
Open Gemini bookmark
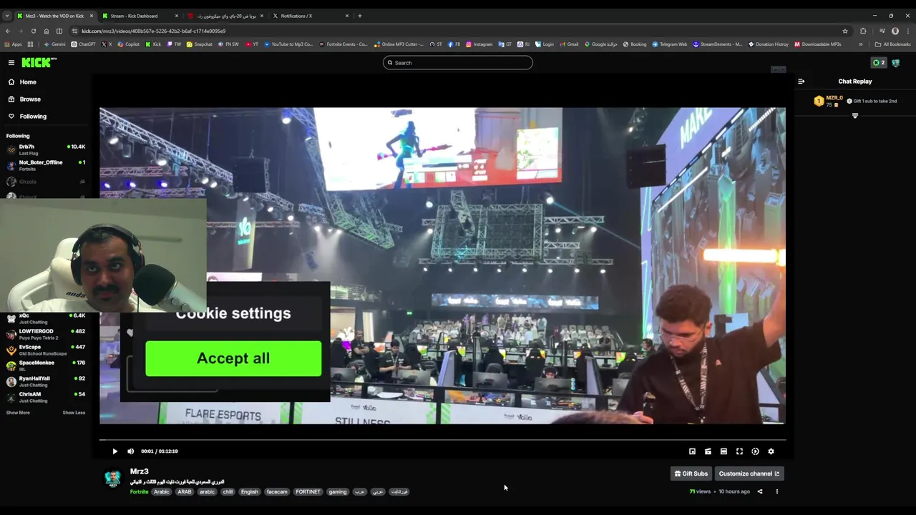coord(54,44)
